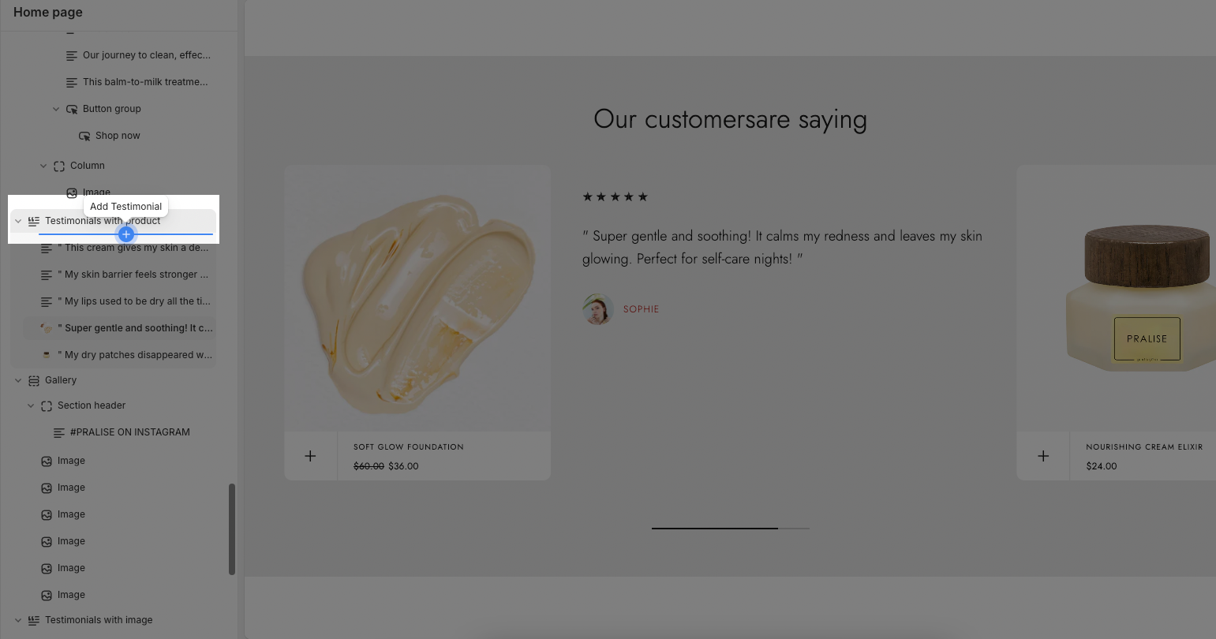This screenshot has width=1216, height=639.
Task: Click plus icon on Nourishing Cream Elixir card
Action: point(1043,456)
